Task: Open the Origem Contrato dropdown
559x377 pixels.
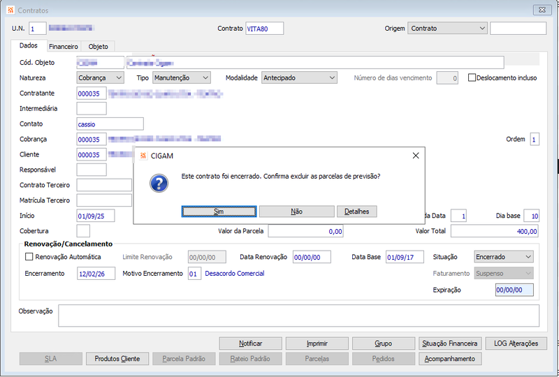Action: [x=447, y=28]
